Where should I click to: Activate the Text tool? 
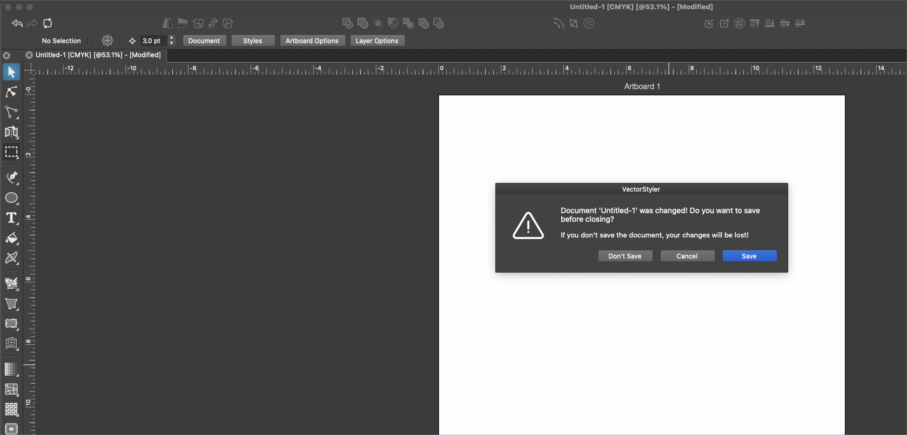11,218
